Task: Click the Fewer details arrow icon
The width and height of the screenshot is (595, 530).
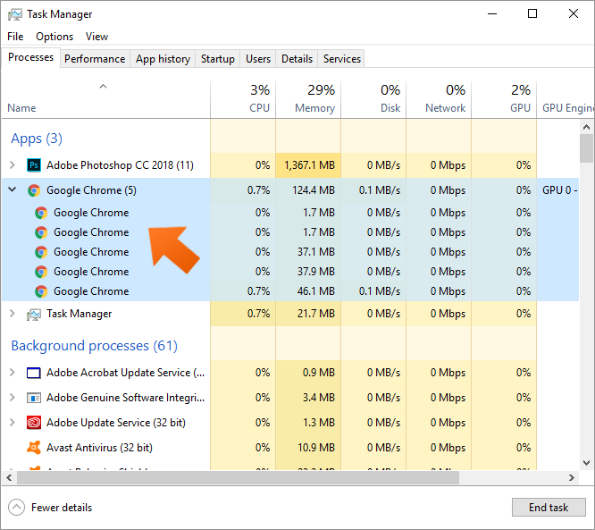Action: point(16,508)
